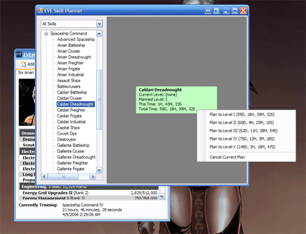306x234 pixels.
Task: Click the left-right arrows button in title bar
Action: point(207,10)
